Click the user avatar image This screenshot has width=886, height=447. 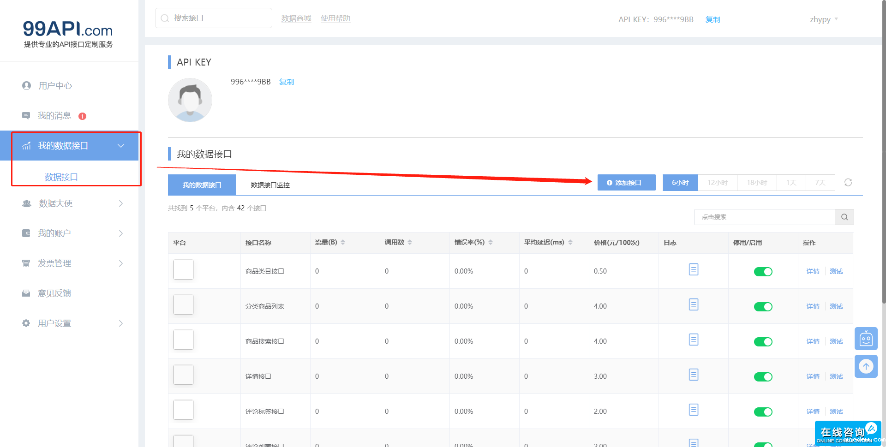[x=190, y=100]
